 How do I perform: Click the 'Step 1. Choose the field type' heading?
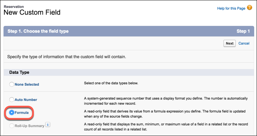(x=38, y=31)
